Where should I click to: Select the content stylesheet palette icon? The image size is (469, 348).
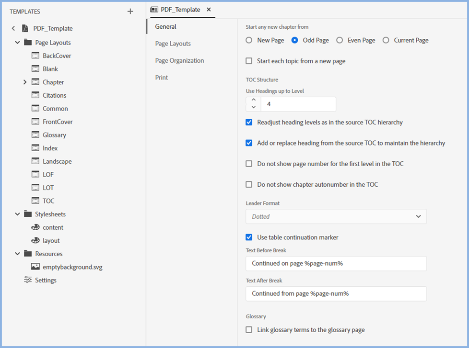point(35,227)
